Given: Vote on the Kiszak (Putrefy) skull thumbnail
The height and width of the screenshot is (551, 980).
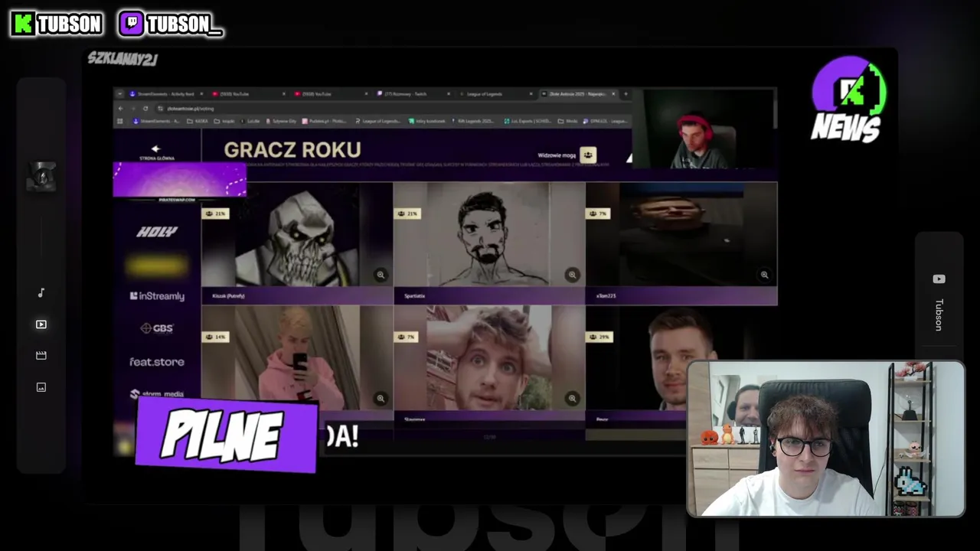Looking at the screenshot, I should (297, 235).
